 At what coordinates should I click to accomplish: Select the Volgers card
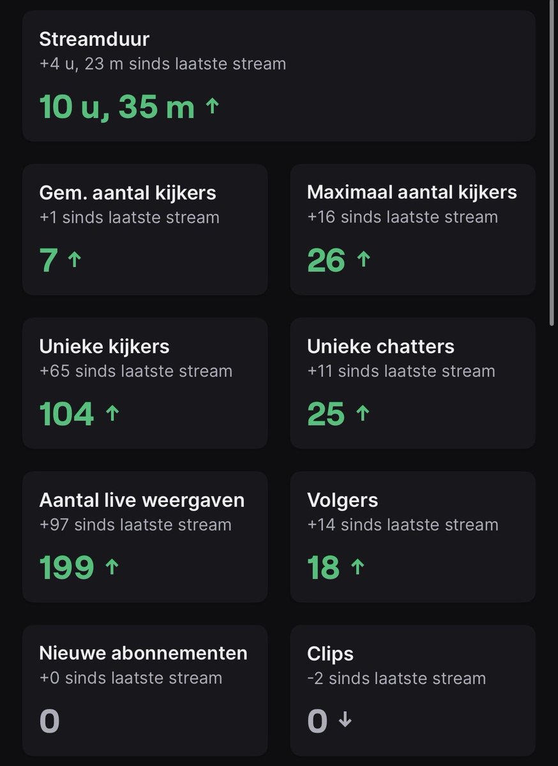click(413, 537)
